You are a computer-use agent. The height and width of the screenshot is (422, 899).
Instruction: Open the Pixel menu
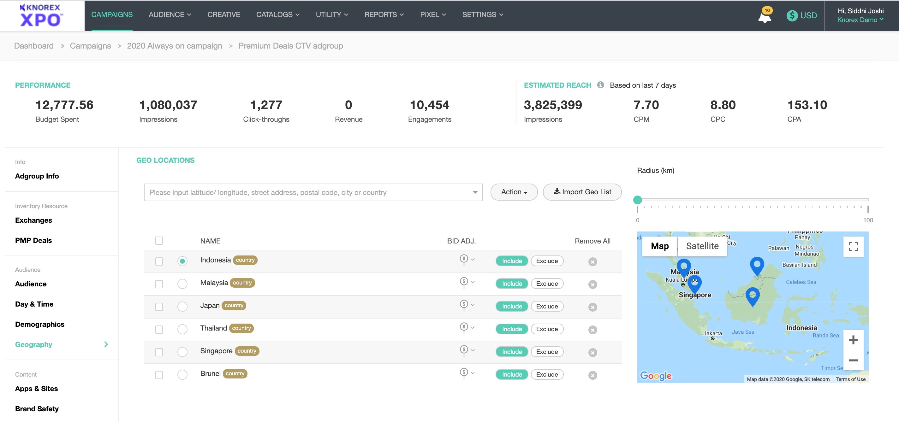tap(433, 15)
